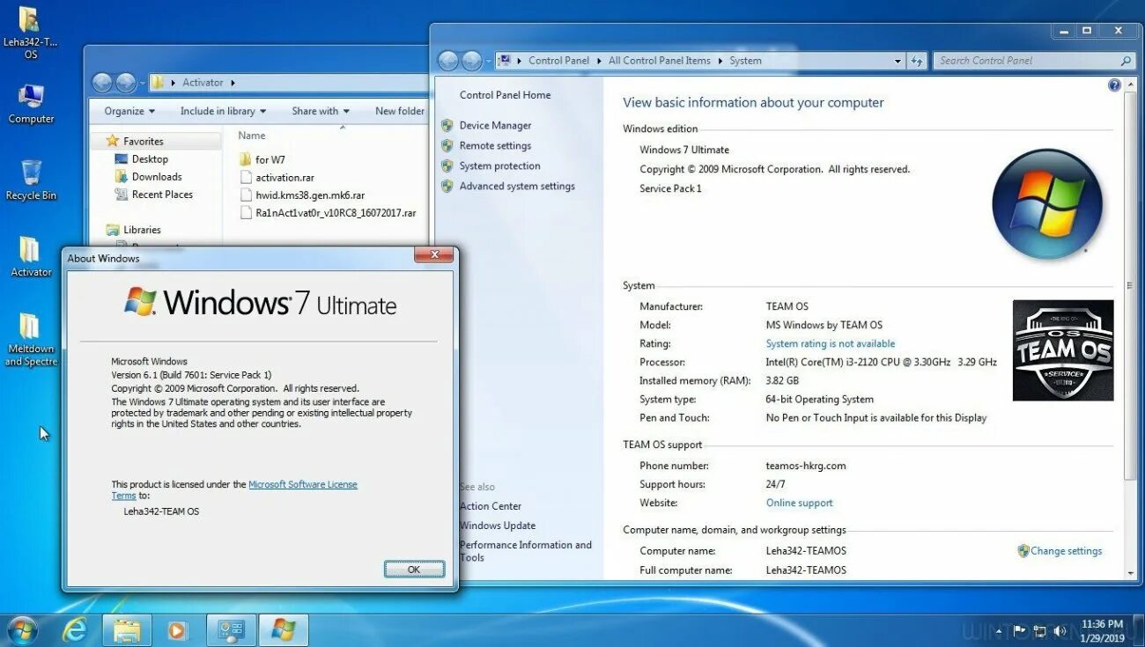Switch to Control Panel taskbar button

(232, 630)
